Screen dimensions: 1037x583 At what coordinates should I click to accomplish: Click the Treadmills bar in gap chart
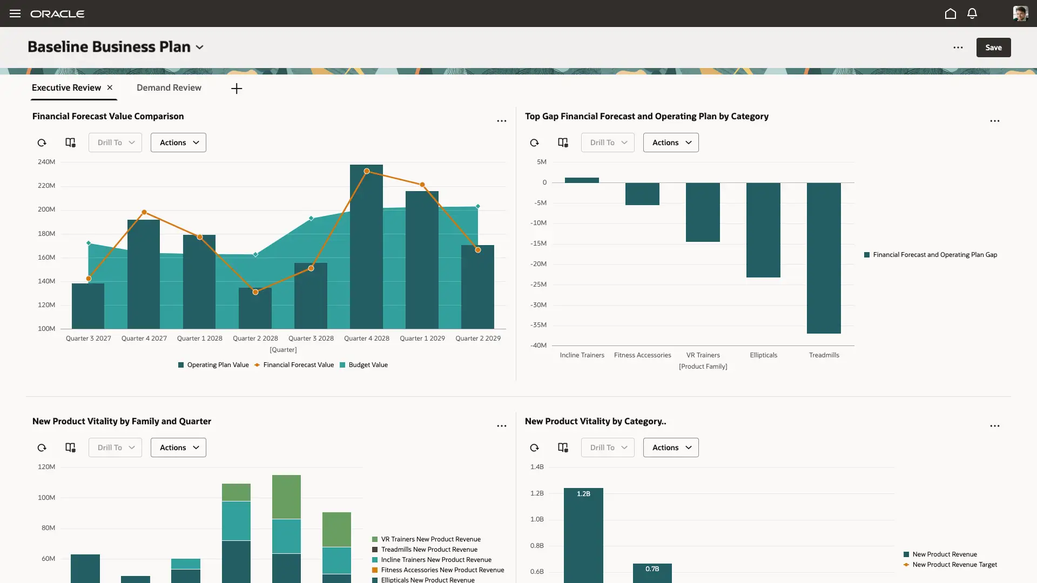[x=824, y=258]
